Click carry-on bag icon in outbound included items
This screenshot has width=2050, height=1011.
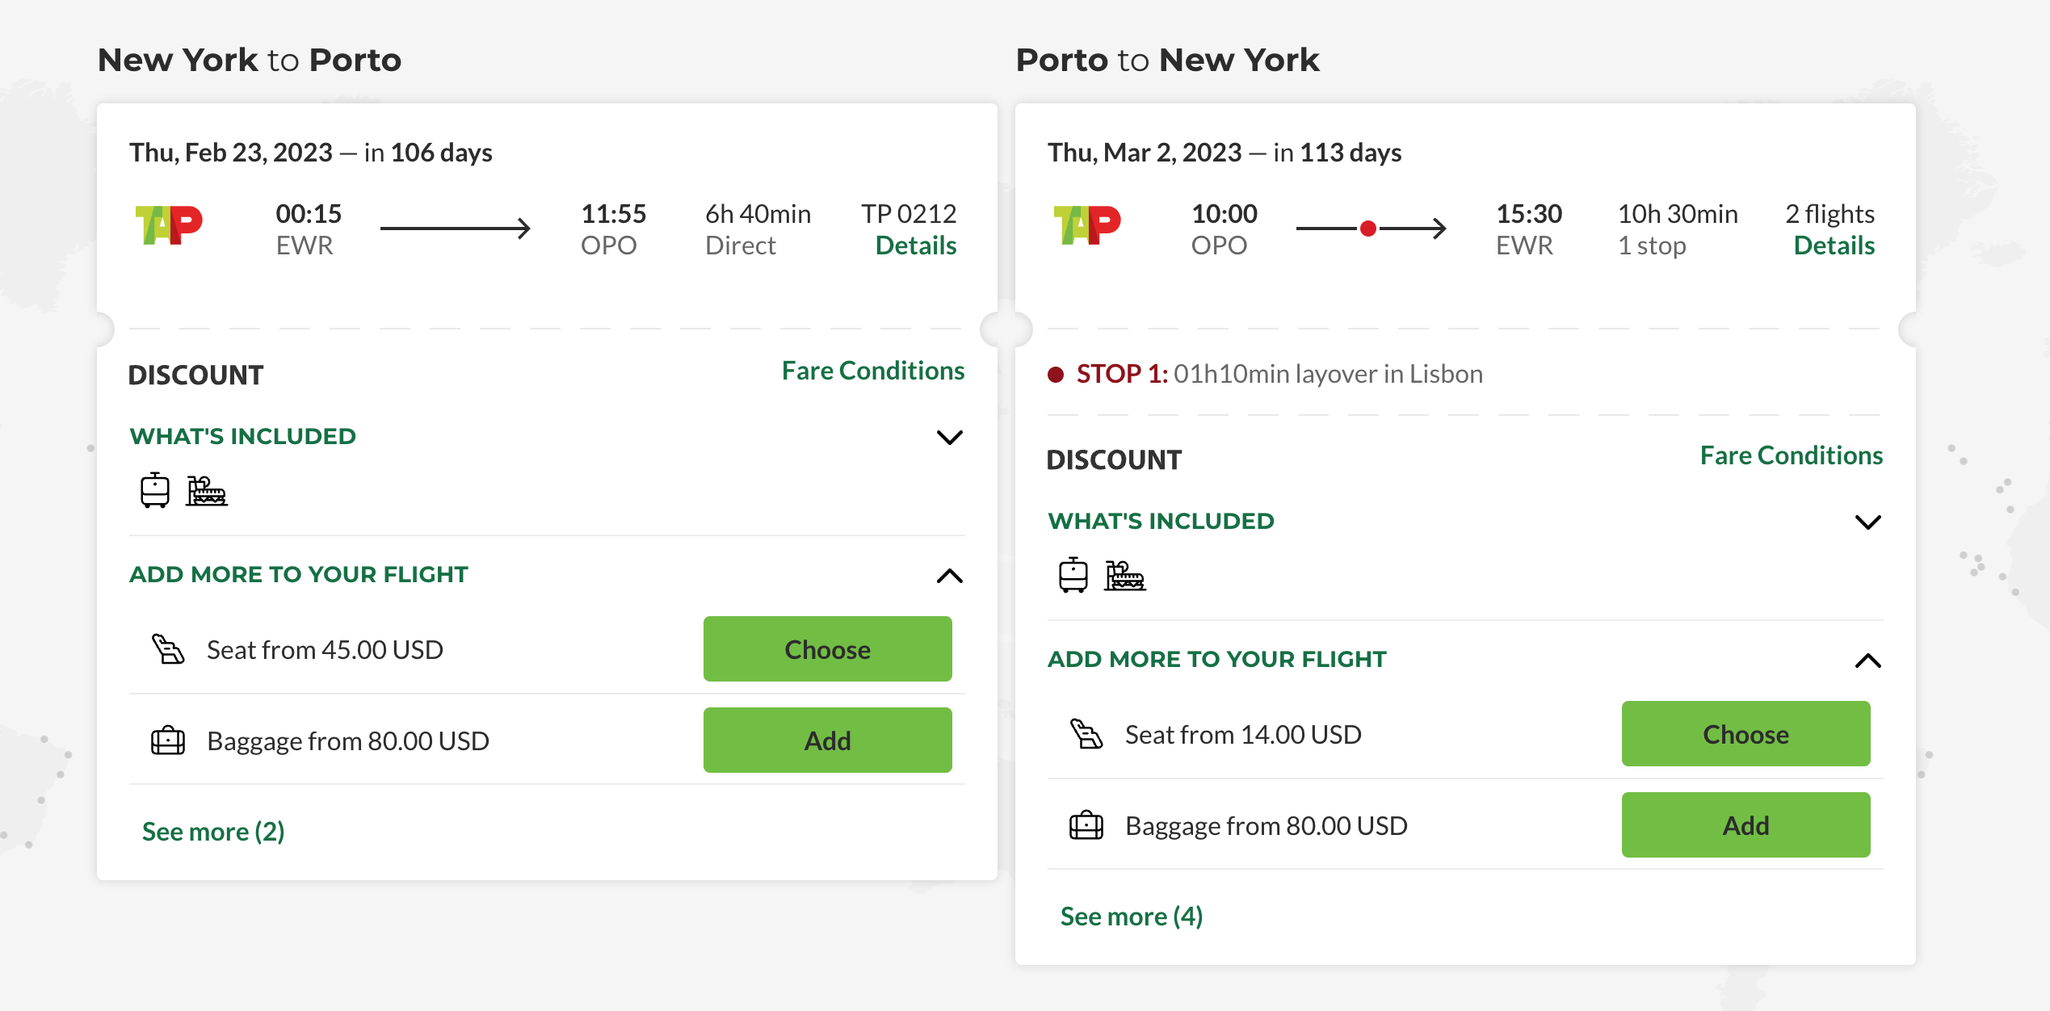(154, 490)
